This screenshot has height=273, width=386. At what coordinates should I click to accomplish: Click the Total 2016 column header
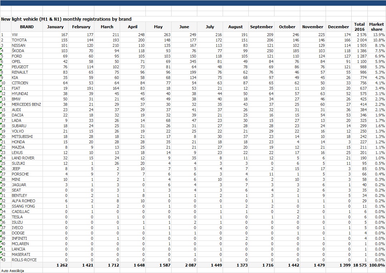360,27
